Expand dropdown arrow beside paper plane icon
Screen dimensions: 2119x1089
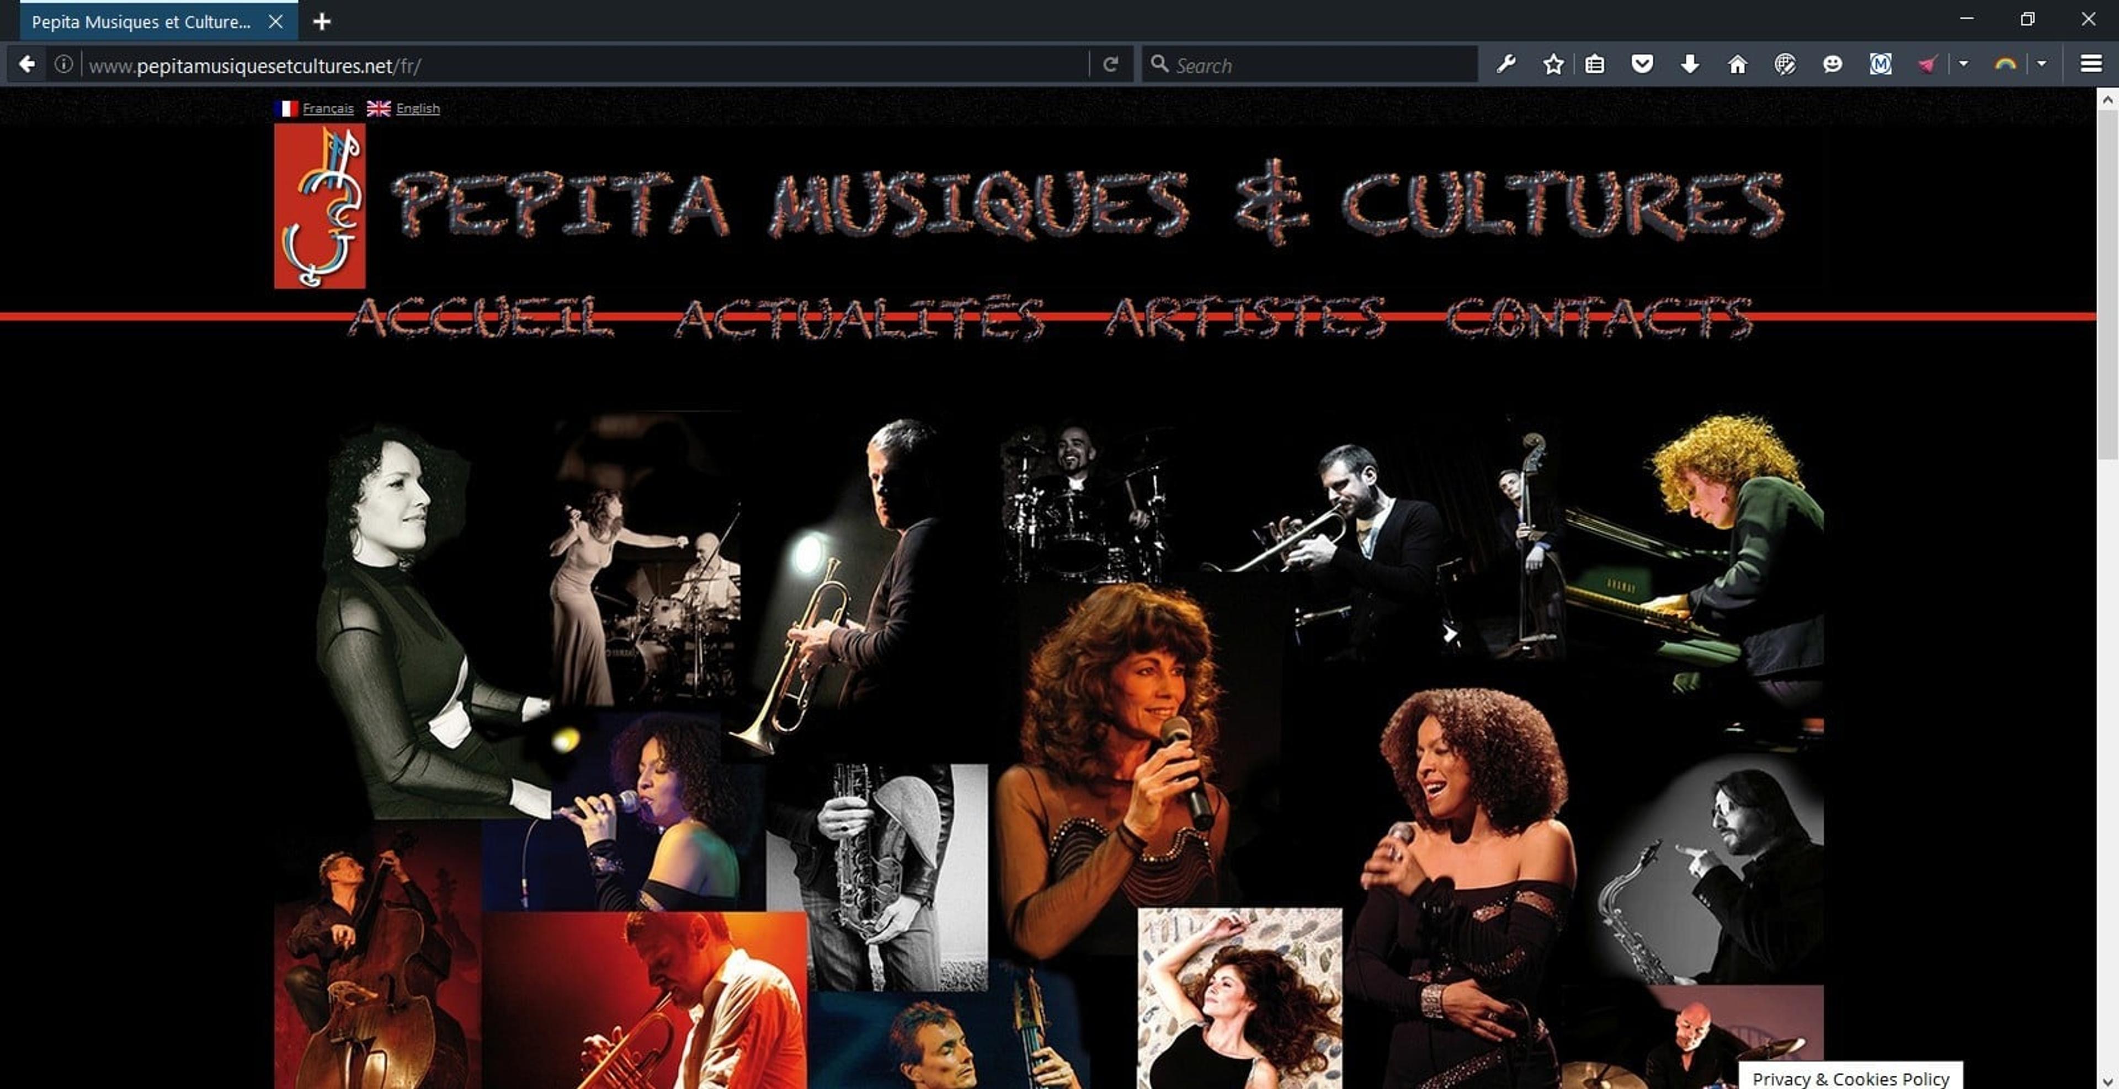pyautogui.click(x=1963, y=63)
